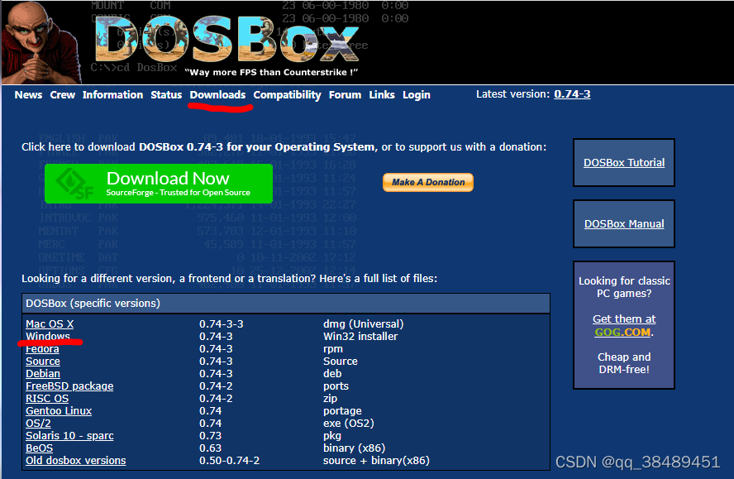The image size is (734, 479).
Task: Open the RISC OS download link
Action: point(47,399)
